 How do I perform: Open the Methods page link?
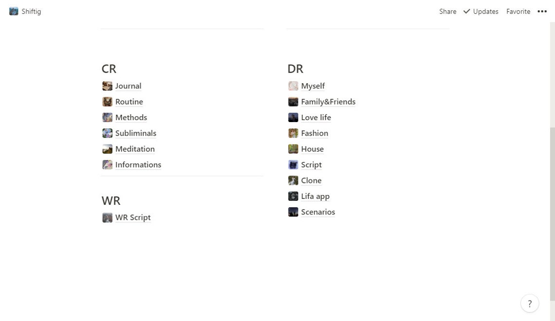[x=131, y=117]
